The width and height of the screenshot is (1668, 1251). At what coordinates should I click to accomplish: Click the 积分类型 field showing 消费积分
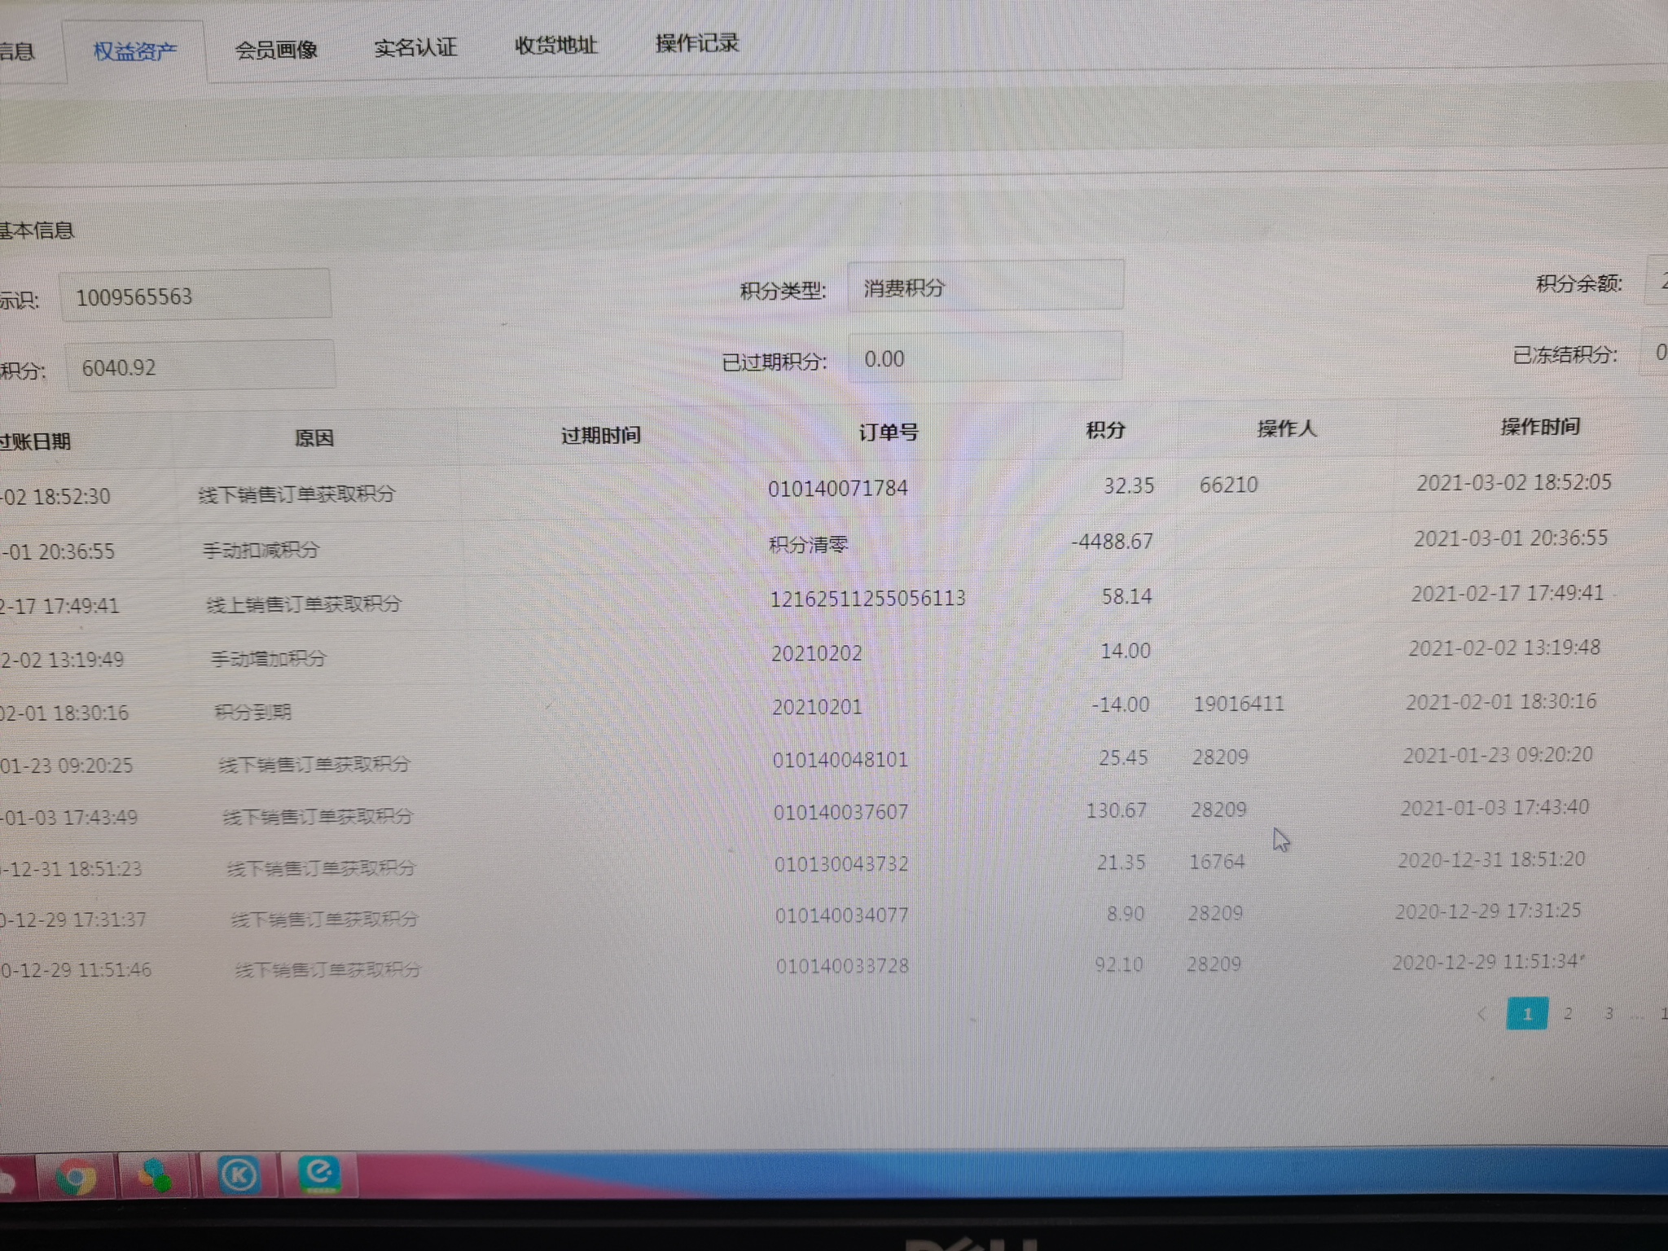pos(985,287)
